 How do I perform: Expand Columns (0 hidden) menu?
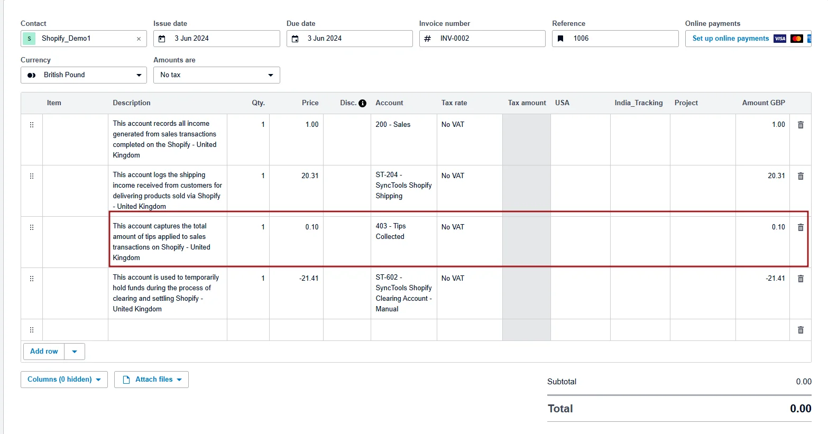coord(64,380)
